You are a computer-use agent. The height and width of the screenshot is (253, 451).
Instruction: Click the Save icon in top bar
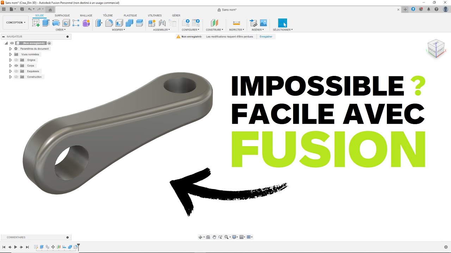(x=22, y=9)
